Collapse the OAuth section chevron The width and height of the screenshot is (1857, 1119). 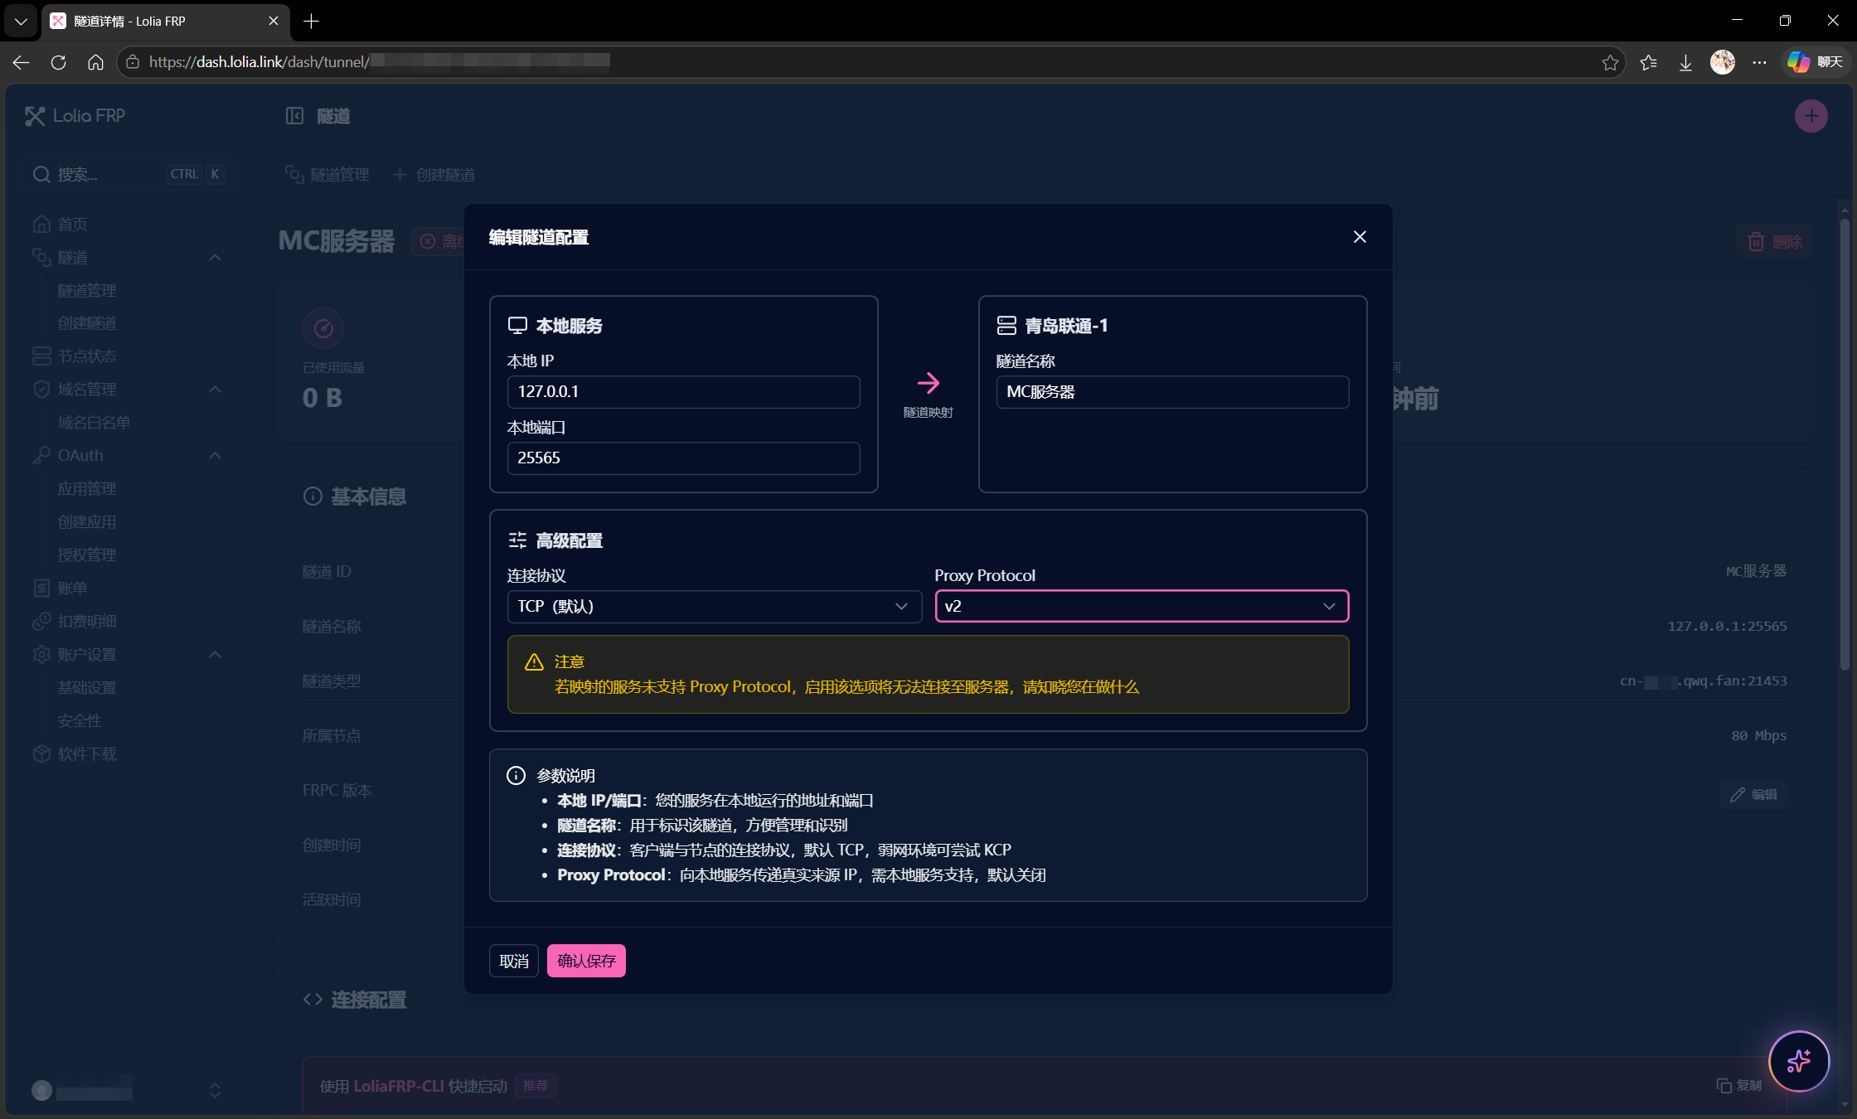(215, 456)
